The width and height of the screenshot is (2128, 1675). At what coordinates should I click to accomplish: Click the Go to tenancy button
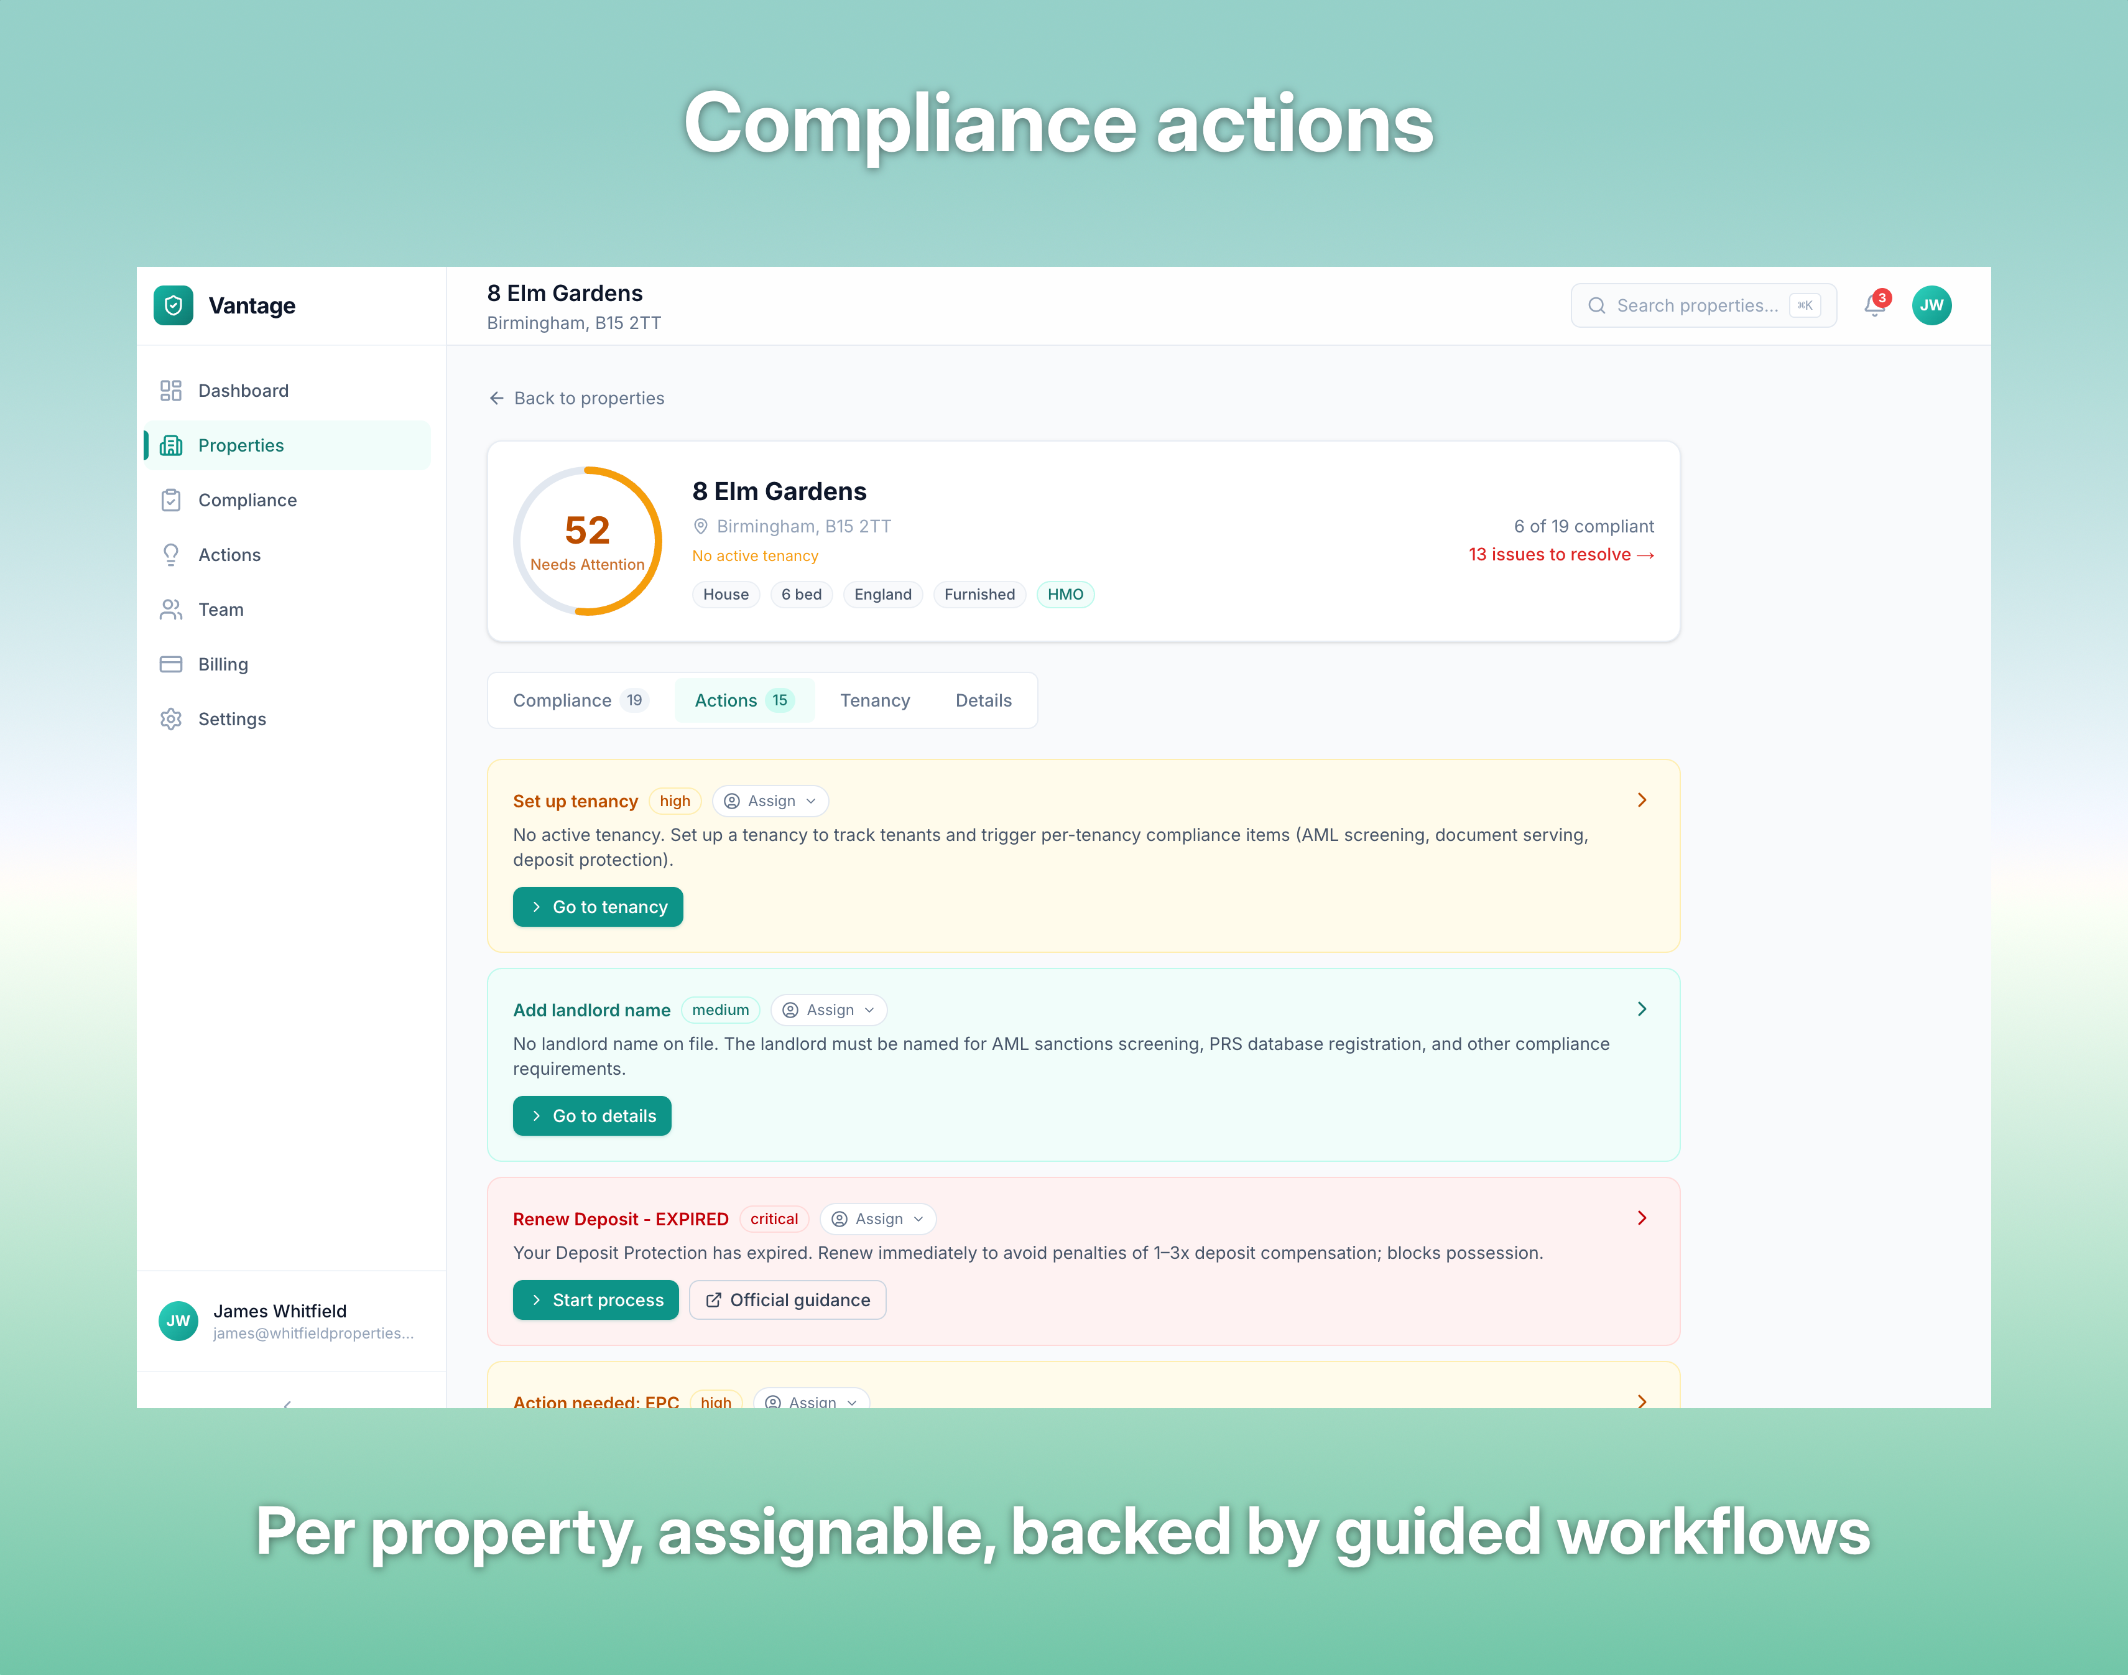(x=598, y=907)
